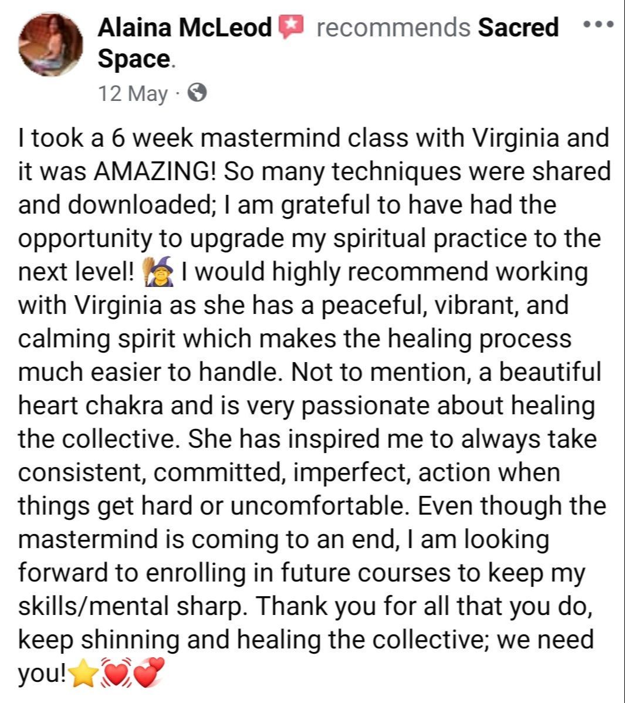Viewport: 625px width, 703px height.
Task: Open the 12 May post timestamp
Action: tap(133, 93)
